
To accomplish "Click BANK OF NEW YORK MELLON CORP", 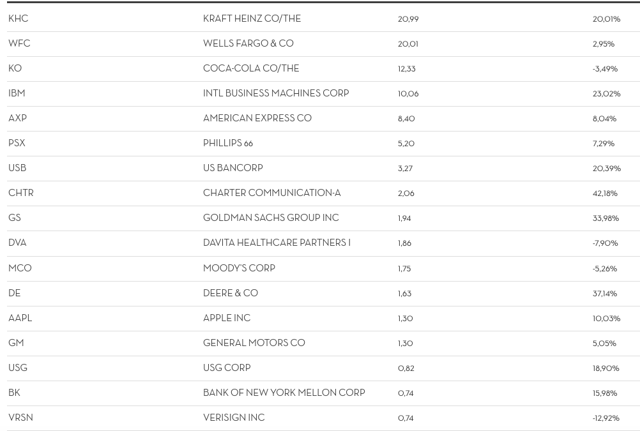I will [x=284, y=393].
